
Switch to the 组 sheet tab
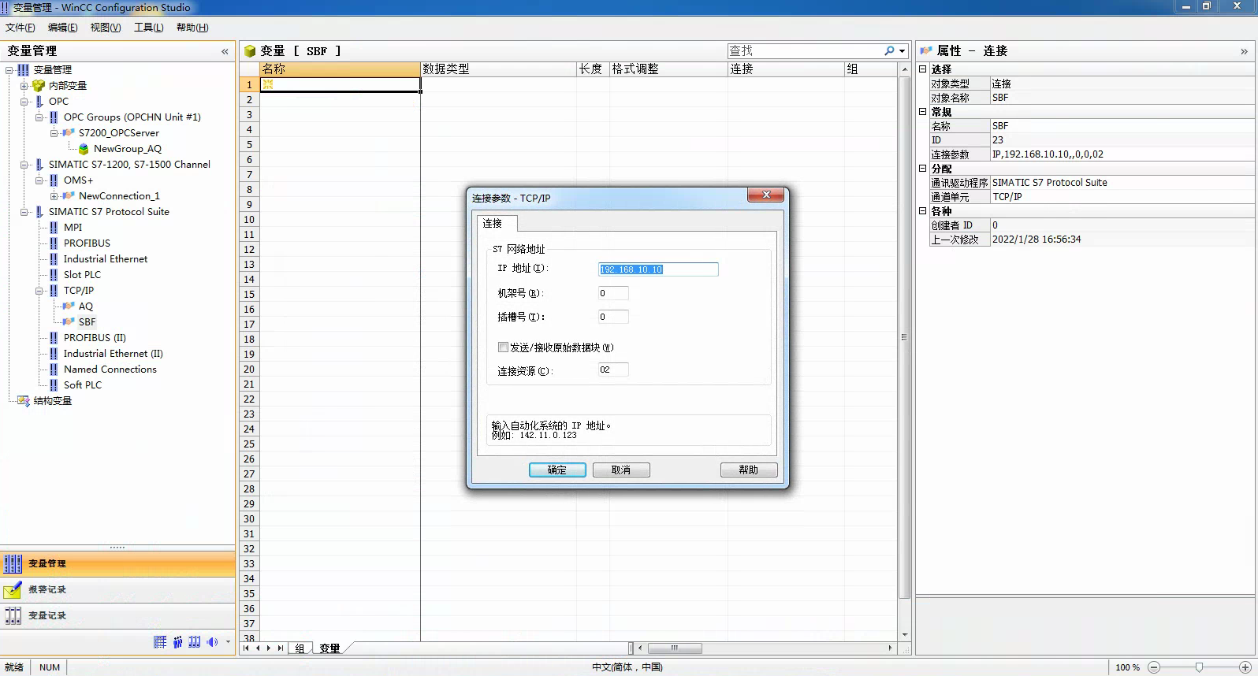300,648
